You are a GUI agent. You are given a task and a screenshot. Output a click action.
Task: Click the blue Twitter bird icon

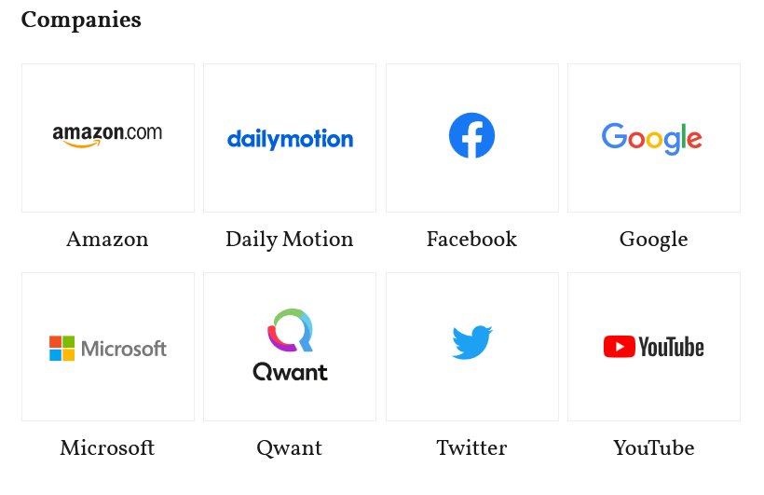pyautogui.click(x=472, y=342)
